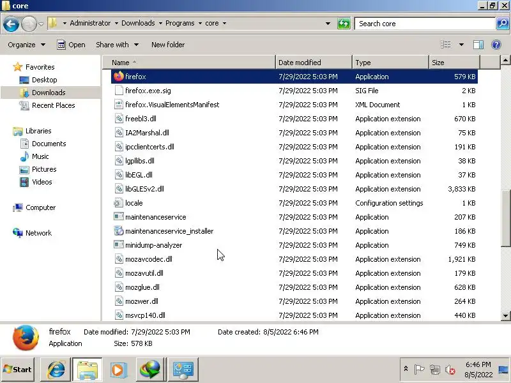The width and height of the screenshot is (511, 383).
Task: Click the New folder button
Action: (168, 45)
